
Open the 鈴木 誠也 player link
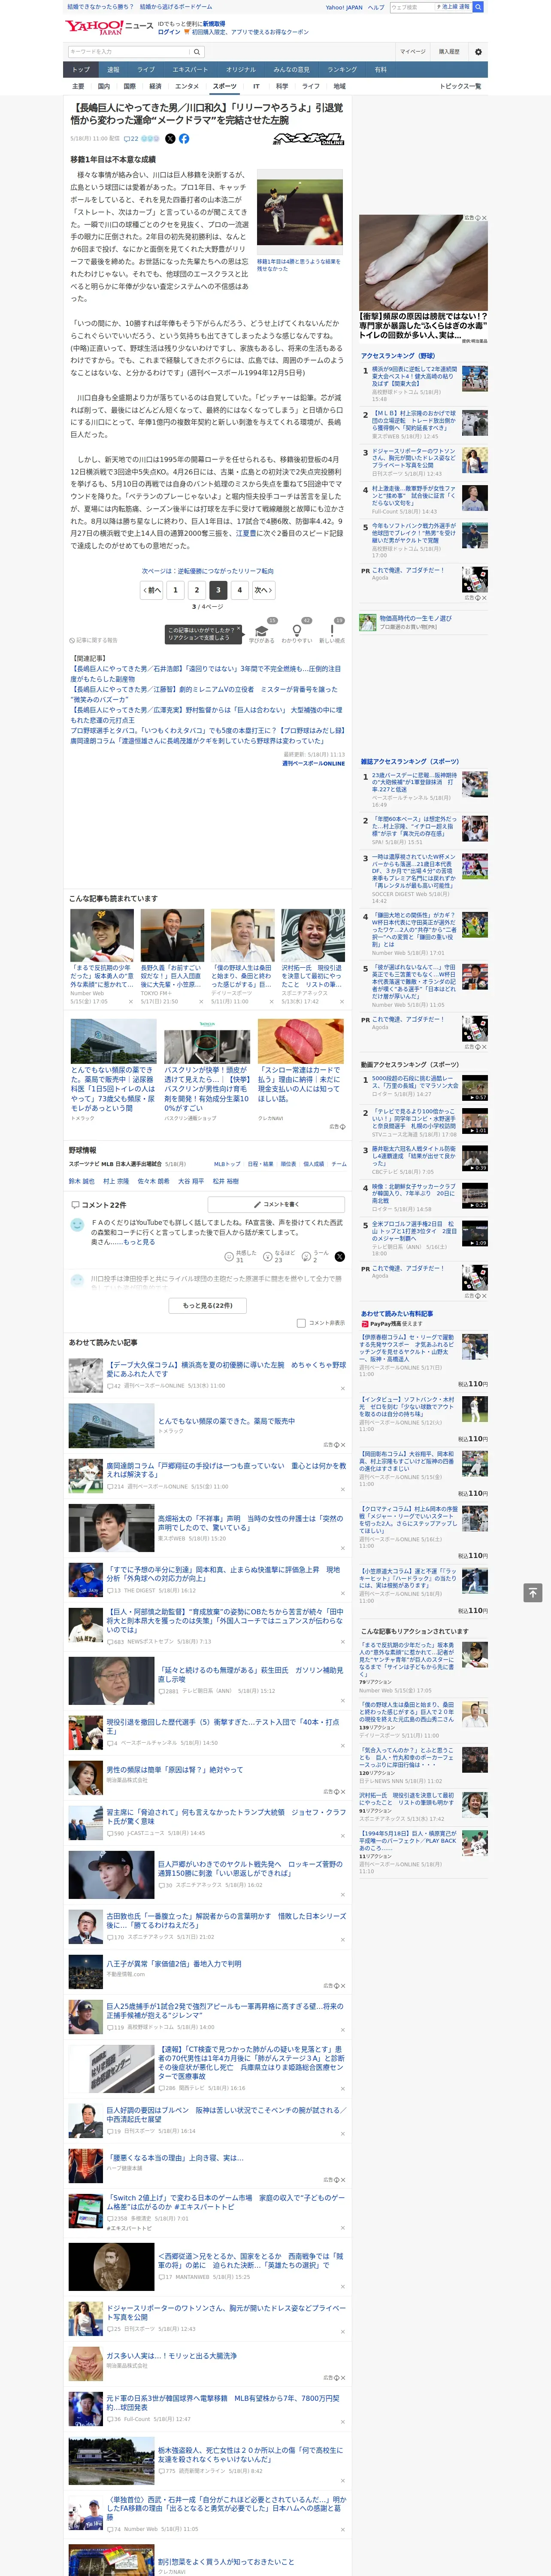click(x=81, y=1181)
